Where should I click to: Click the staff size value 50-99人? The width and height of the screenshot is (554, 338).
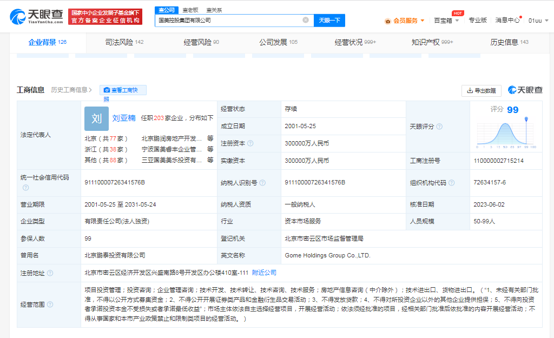click(x=484, y=221)
